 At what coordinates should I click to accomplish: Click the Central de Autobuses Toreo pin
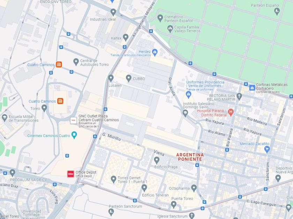click(76, 62)
